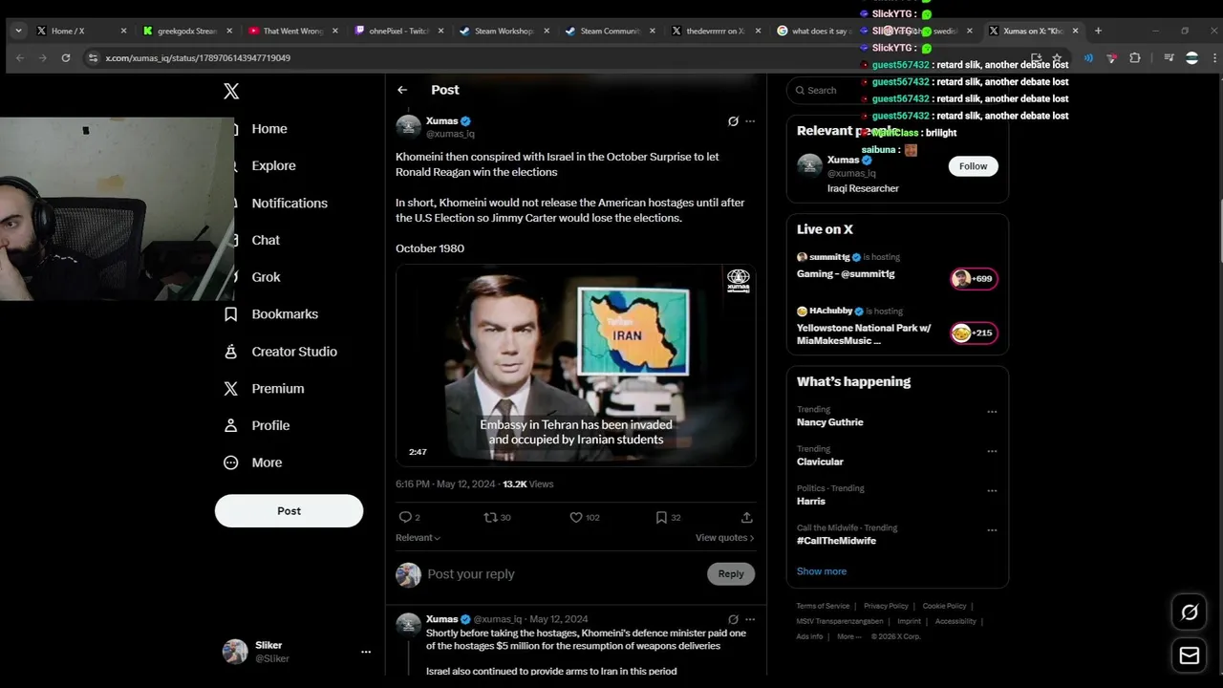This screenshot has width=1223, height=688.
Task: Click the share icon on the post
Action: [747, 517]
